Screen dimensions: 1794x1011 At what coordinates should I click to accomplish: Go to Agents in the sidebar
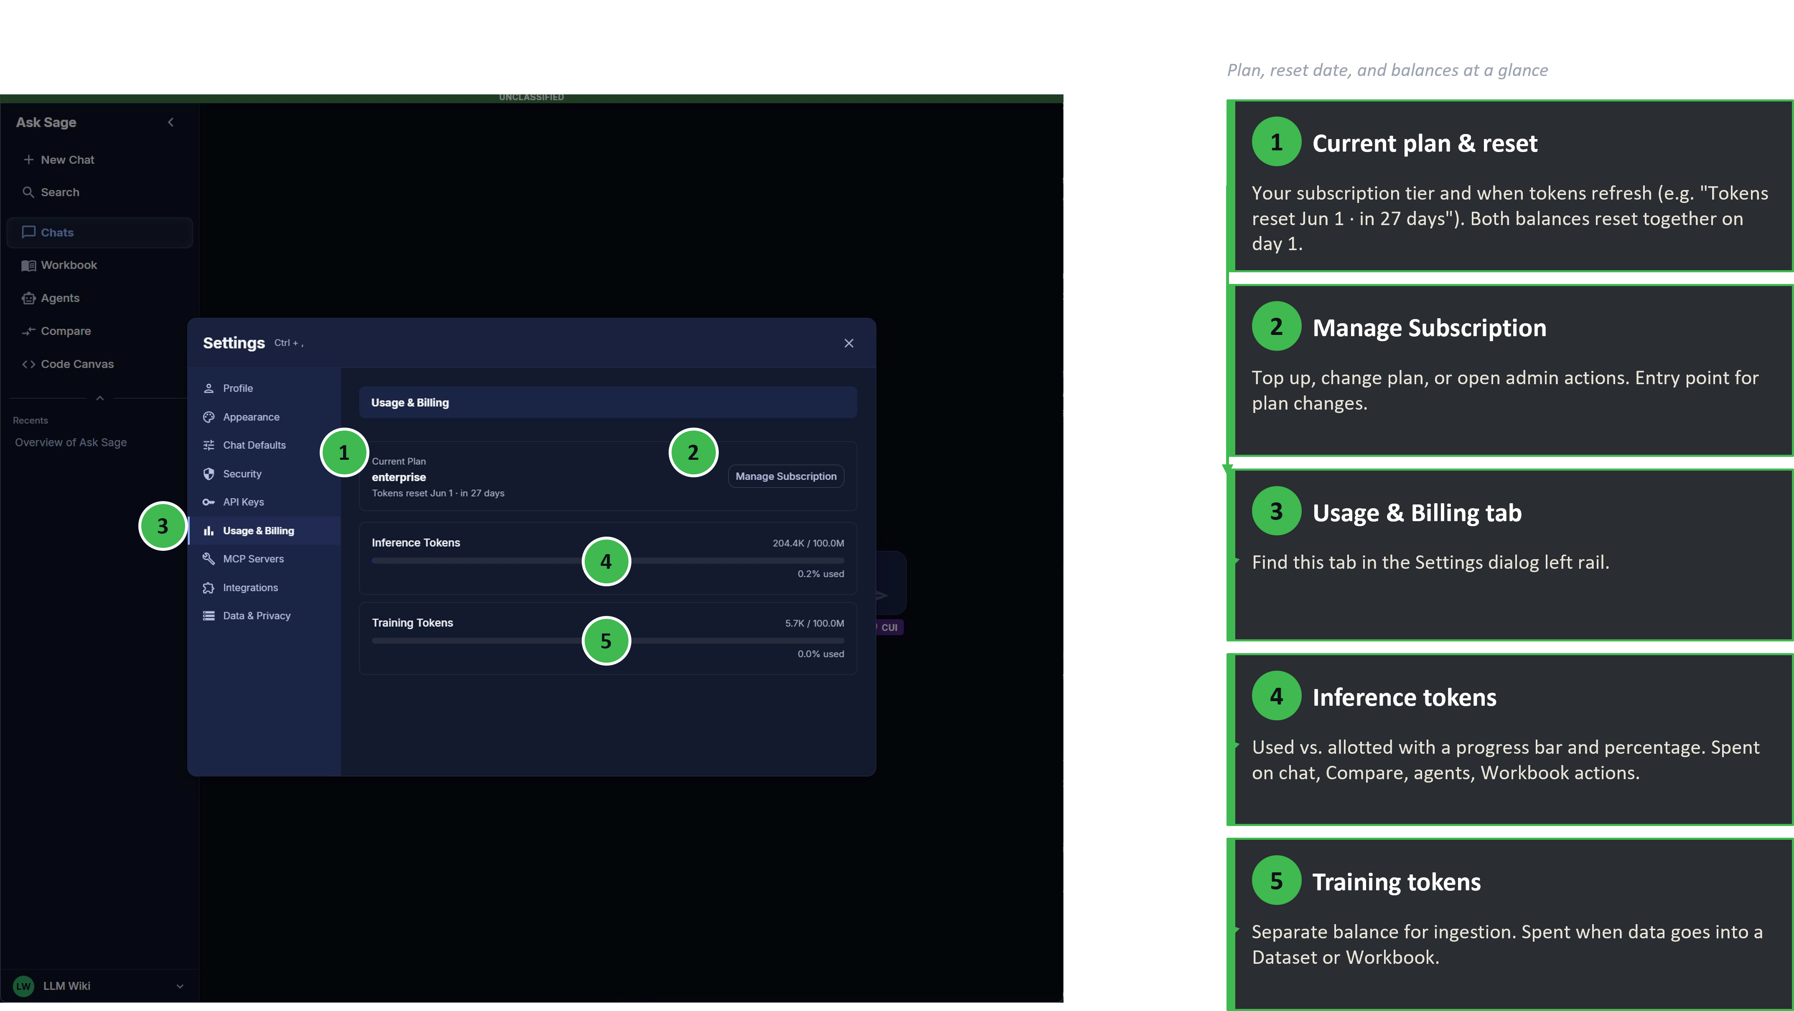coord(99,298)
